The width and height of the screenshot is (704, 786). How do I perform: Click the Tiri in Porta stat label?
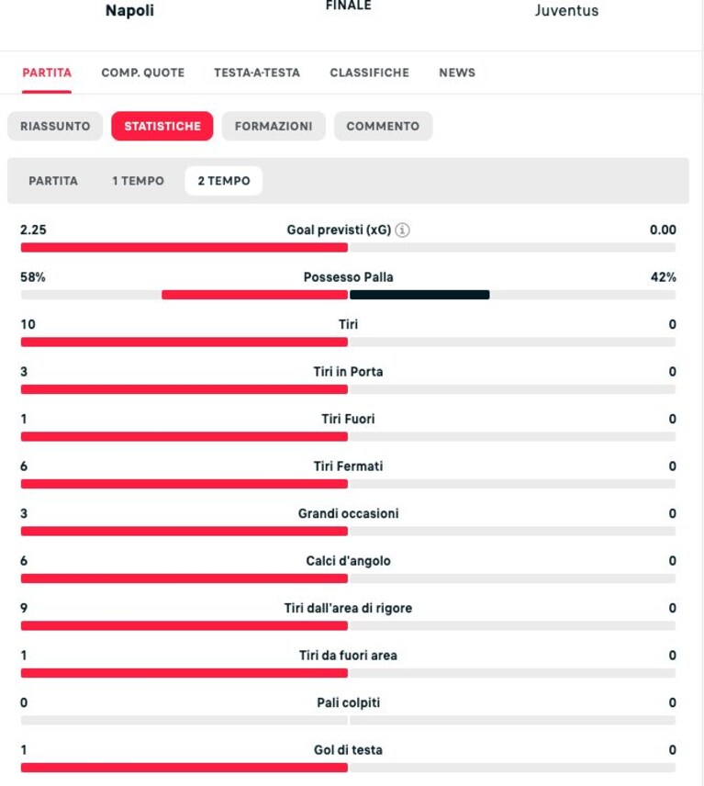(348, 372)
